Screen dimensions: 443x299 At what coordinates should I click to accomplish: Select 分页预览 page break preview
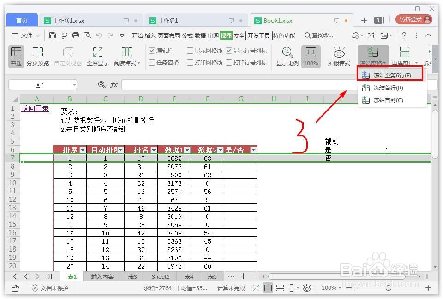click(38, 56)
